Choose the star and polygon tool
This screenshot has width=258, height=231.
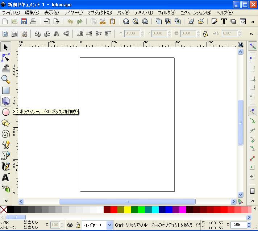click(x=6, y=123)
